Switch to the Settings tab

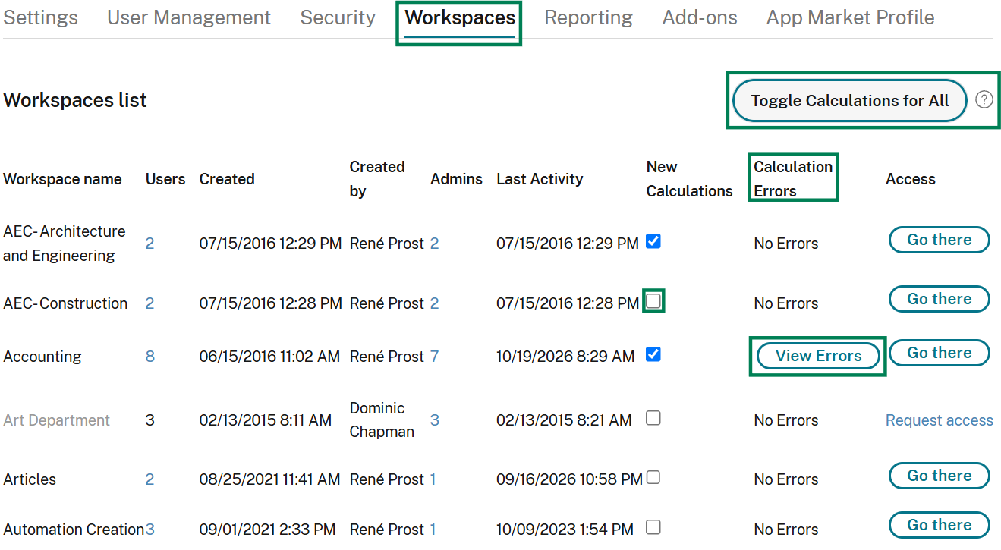pos(40,17)
